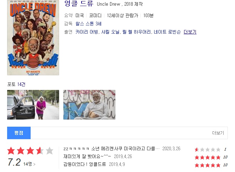Open actor 카이리 어빙 page
This screenshot has width=235, height=172.
(87, 32)
